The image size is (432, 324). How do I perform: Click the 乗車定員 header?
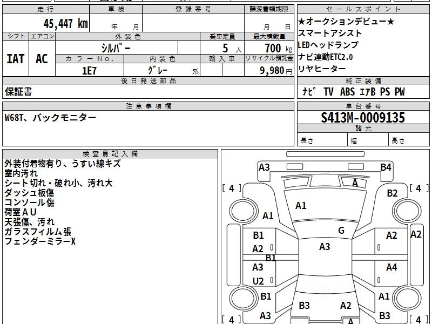coord(222,36)
